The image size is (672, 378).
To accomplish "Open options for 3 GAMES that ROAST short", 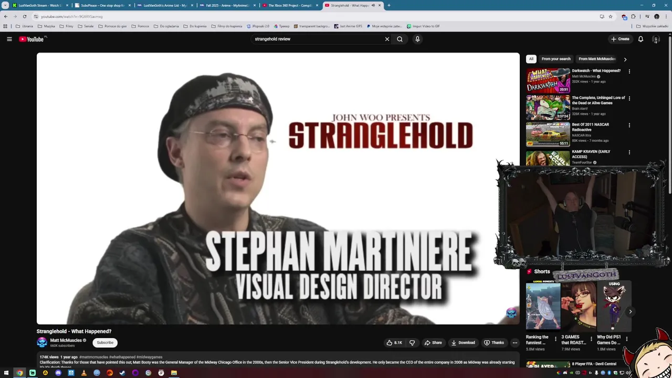I will tap(591, 339).
